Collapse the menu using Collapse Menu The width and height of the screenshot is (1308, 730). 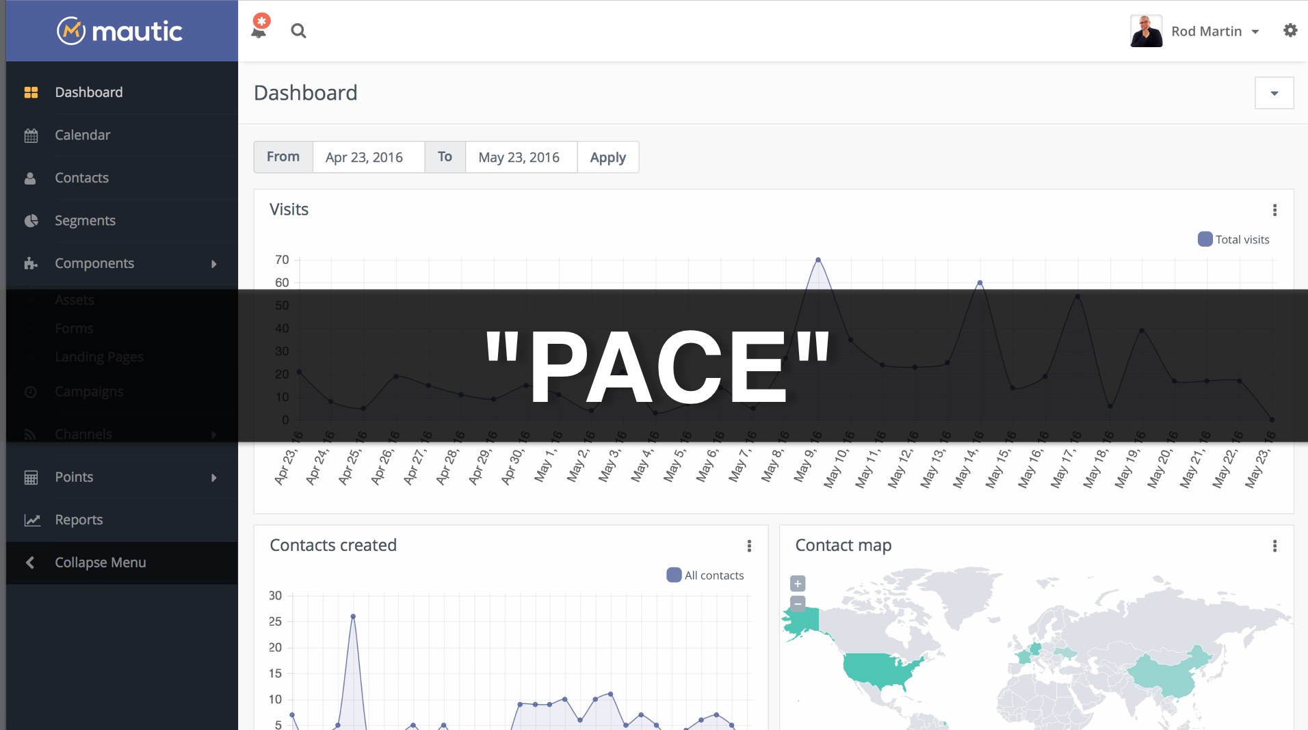coord(100,563)
